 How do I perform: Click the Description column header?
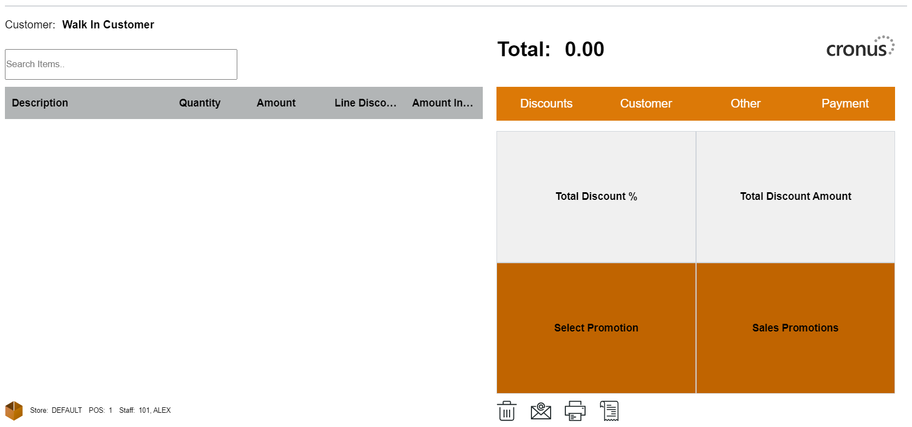coord(40,103)
